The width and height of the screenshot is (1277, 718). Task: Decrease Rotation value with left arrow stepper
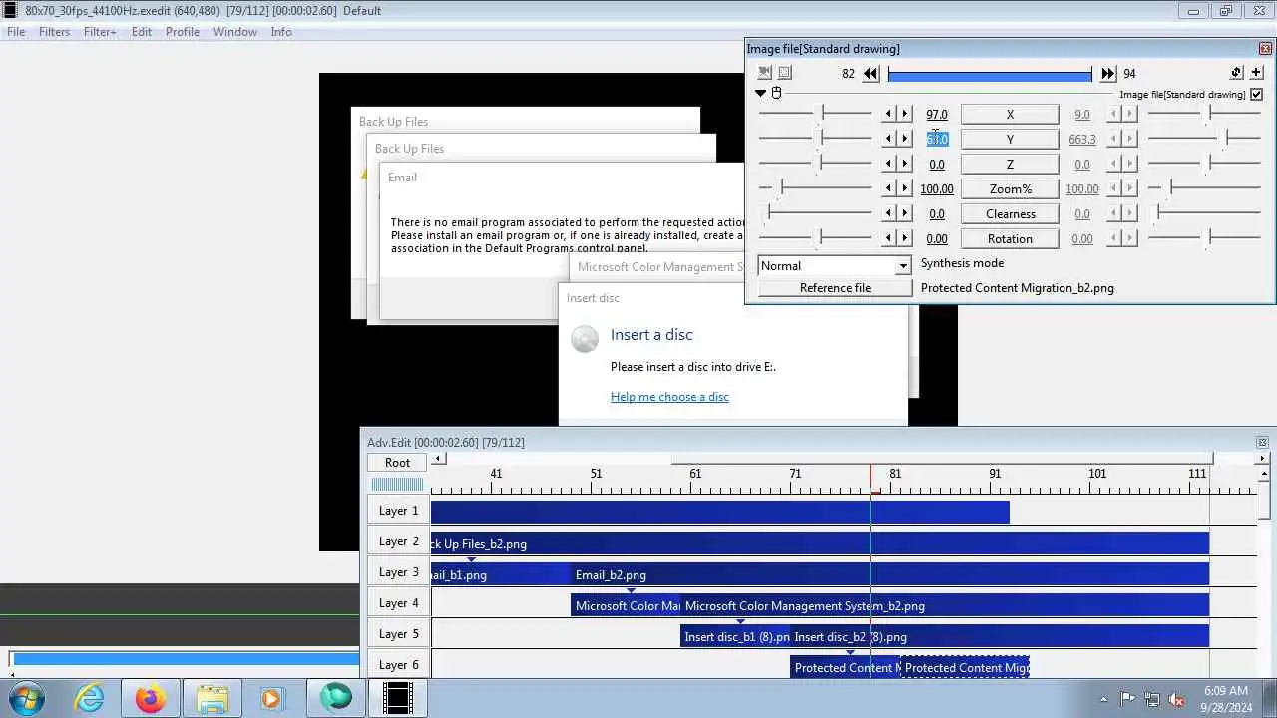click(889, 238)
